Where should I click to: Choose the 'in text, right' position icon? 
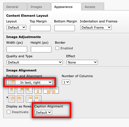coord(12,99)
